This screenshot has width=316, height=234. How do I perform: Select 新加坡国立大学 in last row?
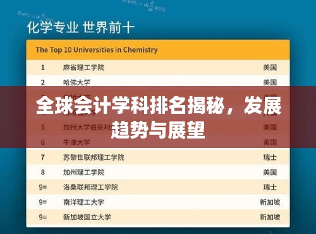click(87, 217)
